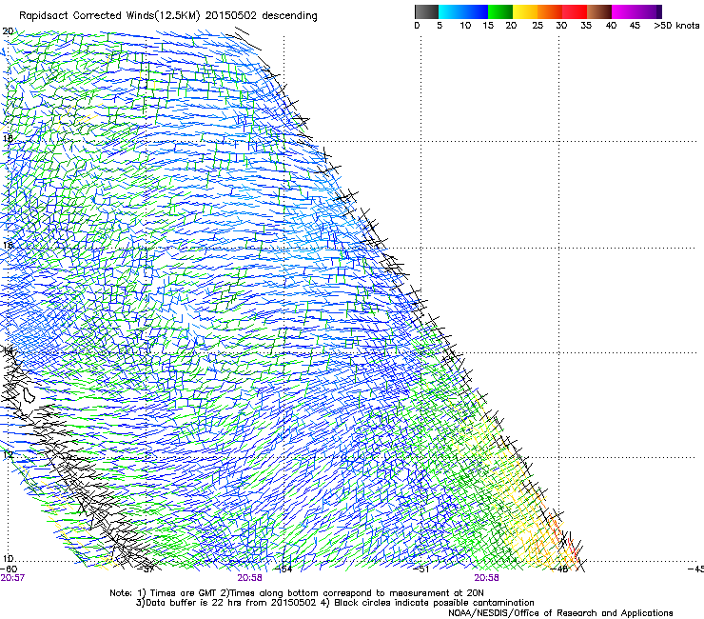Click the latitude label '14' on the left axis
Image resolution: width=704 pixels, height=619 pixels.
(8, 350)
